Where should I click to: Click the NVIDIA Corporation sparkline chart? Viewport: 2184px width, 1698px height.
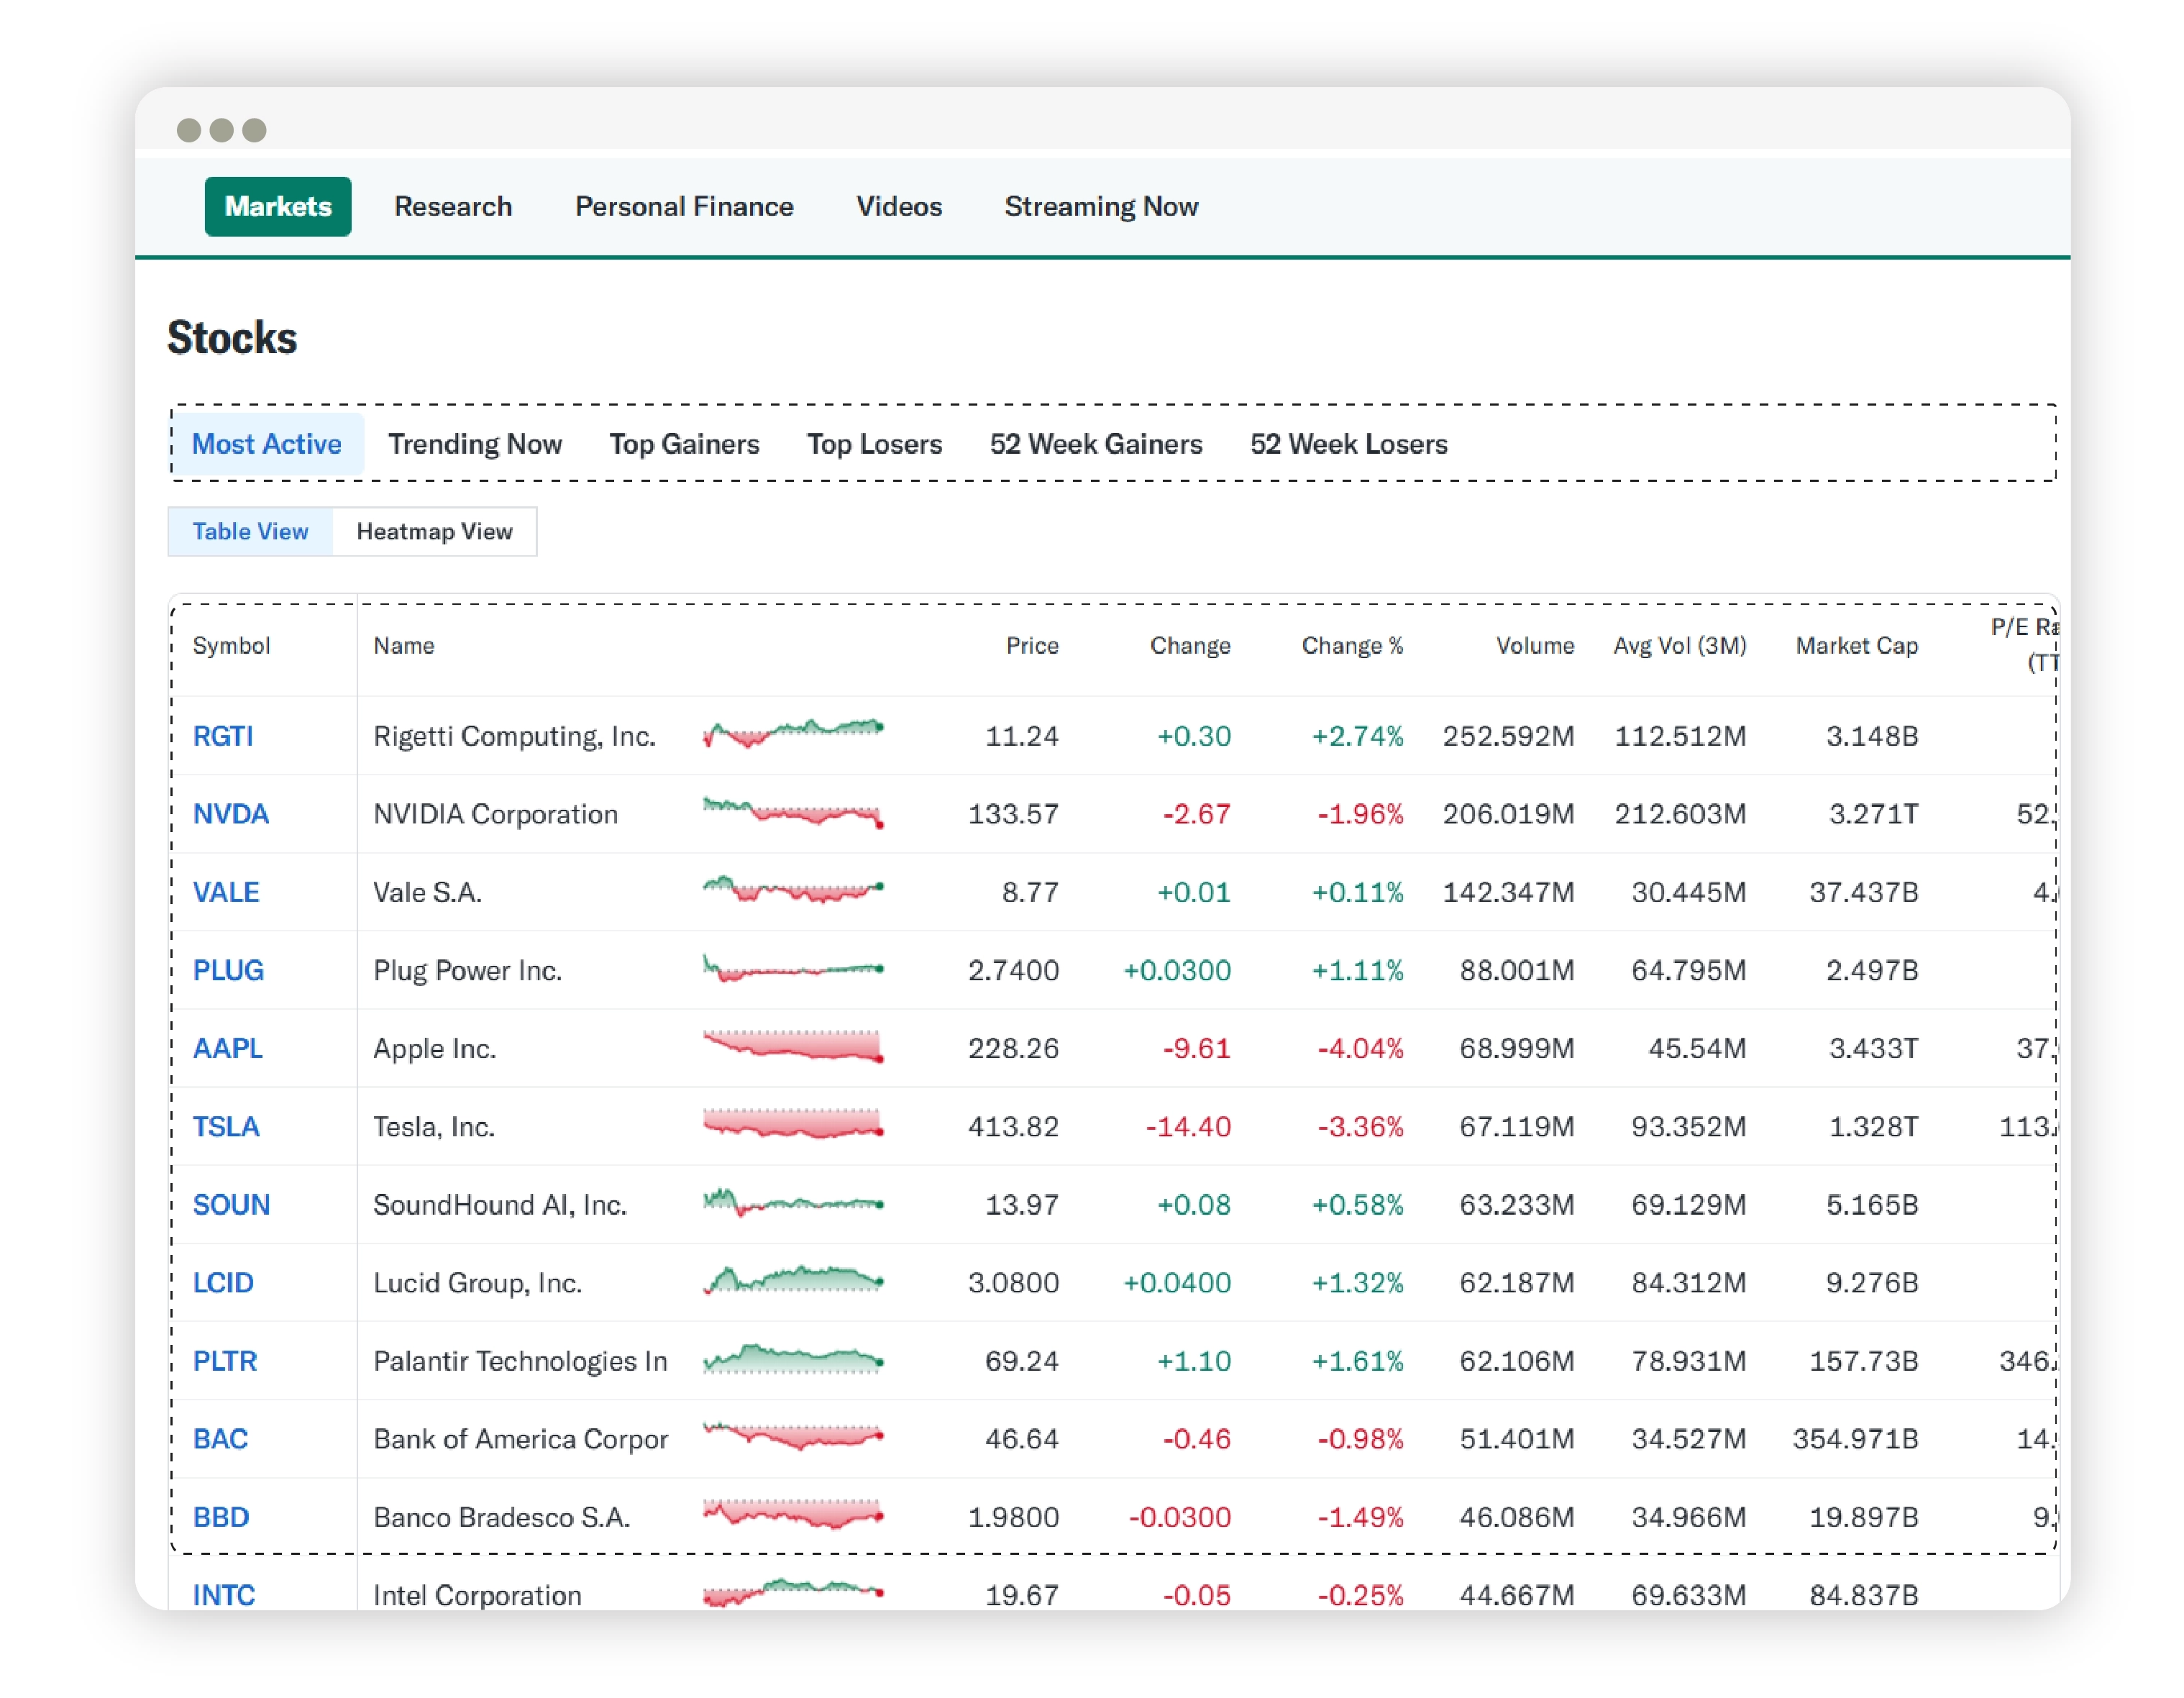[793, 812]
